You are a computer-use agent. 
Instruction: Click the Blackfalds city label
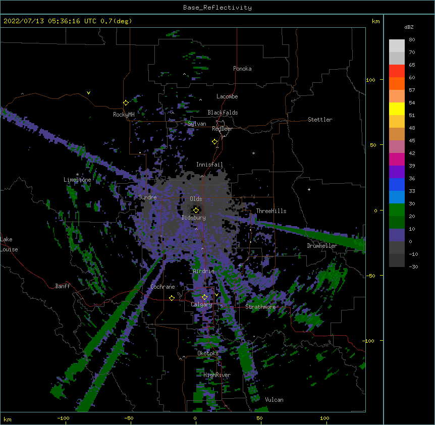click(x=223, y=113)
